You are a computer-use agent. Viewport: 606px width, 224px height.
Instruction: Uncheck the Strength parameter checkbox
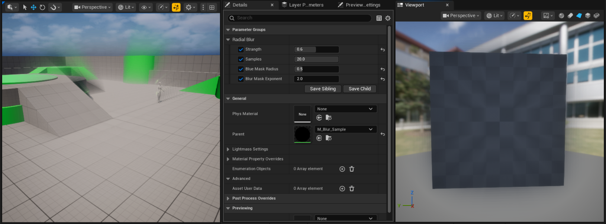pyautogui.click(x=241, y=50)
